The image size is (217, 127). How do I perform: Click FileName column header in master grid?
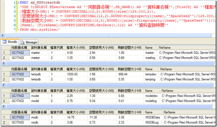click(187, 48)
